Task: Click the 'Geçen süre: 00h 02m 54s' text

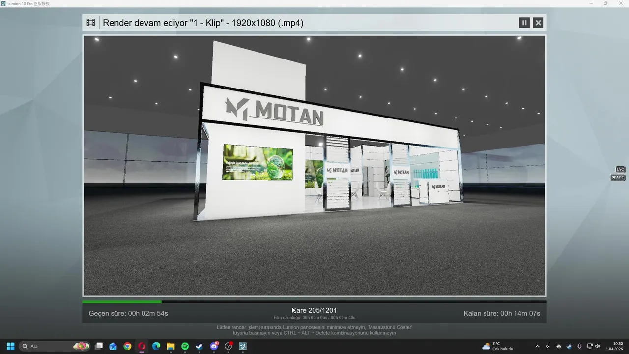Action: pos(128,313)
